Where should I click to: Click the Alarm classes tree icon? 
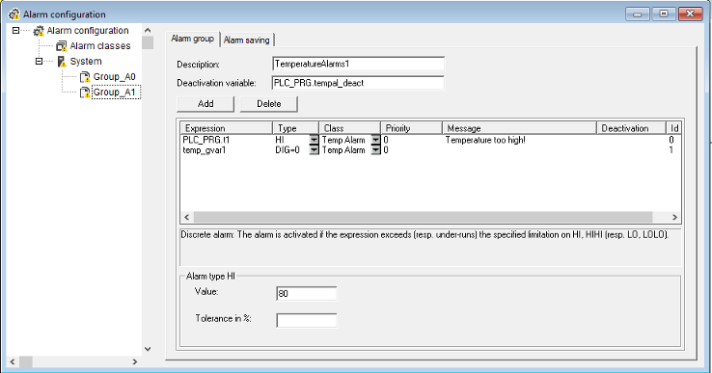[x=62, y=46]
